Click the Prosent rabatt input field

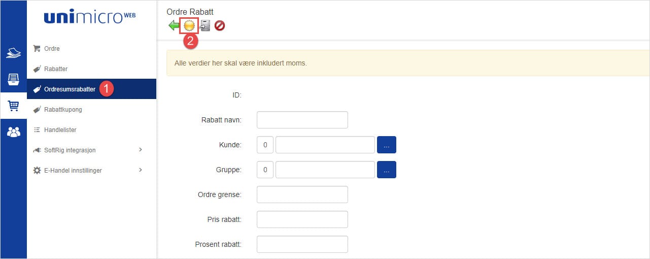tap(302, 244)
